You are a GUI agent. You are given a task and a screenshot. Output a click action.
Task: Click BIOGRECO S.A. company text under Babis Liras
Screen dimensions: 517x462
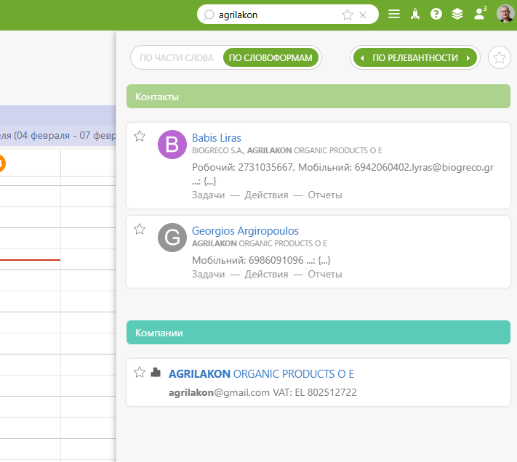point(218,150)
